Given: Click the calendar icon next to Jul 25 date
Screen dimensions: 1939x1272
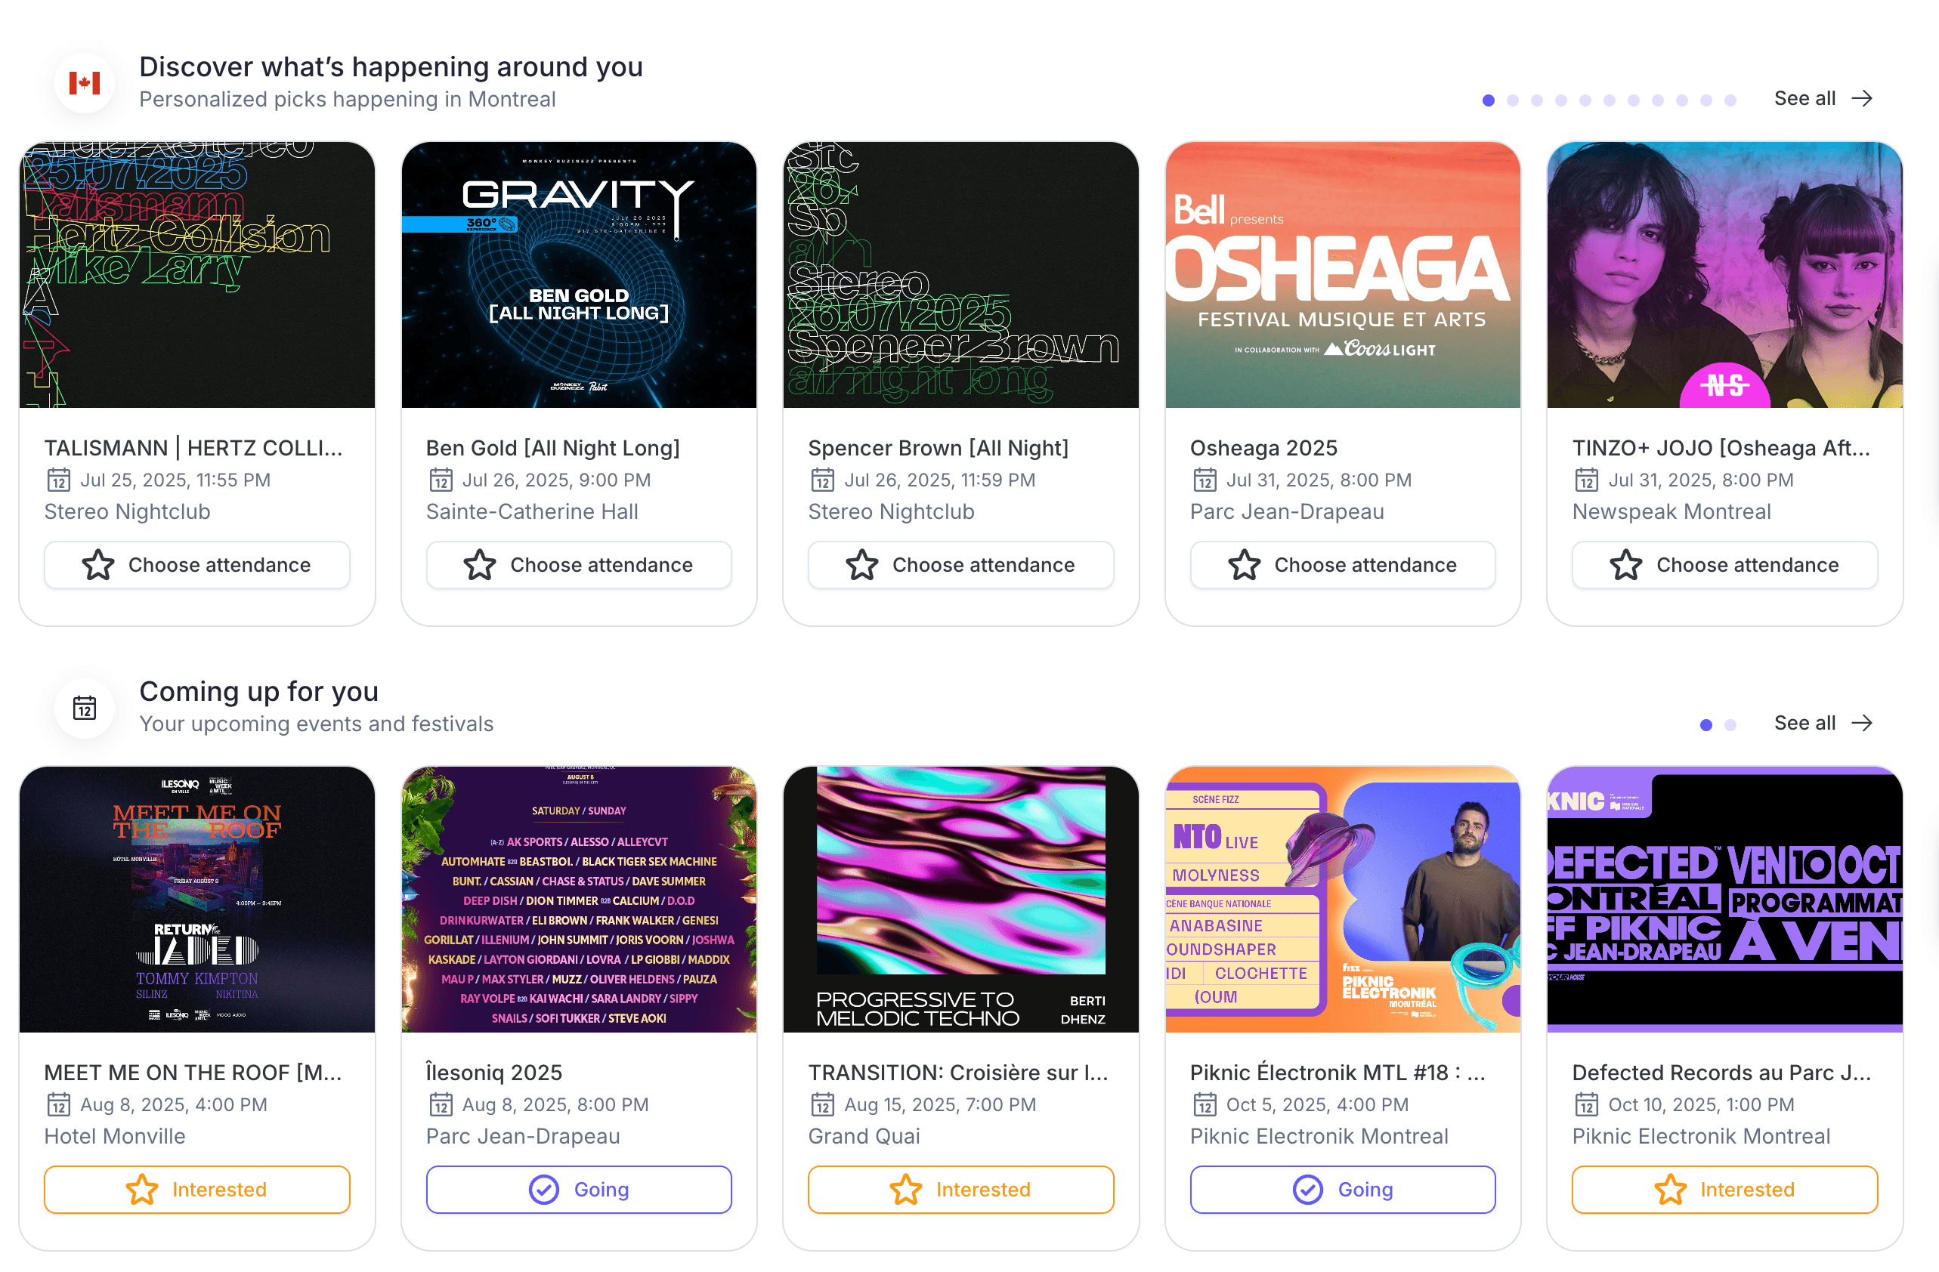Looking at the screenshot, I should (x=58, y=480).
